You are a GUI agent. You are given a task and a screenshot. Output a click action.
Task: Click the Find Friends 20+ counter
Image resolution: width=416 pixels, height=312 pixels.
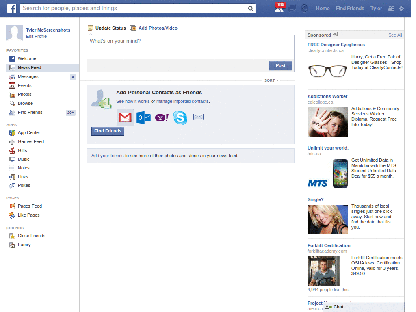pos(71,113)
